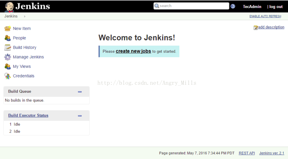Click 'No builds in the queue.' text
288x159 pixels.
(25, 100)
